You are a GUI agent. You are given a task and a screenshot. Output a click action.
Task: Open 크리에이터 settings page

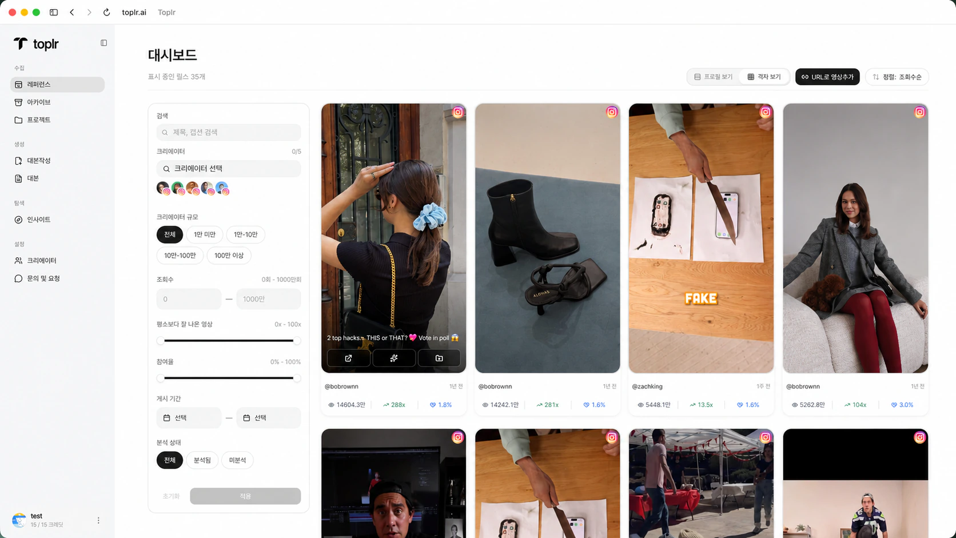point(57,261)
